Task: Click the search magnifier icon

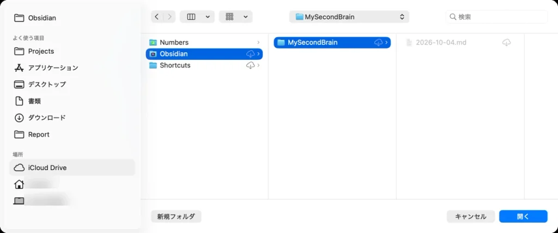Action: click(x=453, y=17)
